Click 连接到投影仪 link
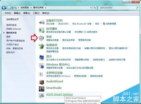The image size is (141, 104). tap(99, 60)
